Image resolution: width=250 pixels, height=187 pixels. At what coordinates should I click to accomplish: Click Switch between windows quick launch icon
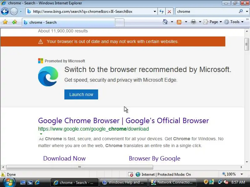coord(30,182)
